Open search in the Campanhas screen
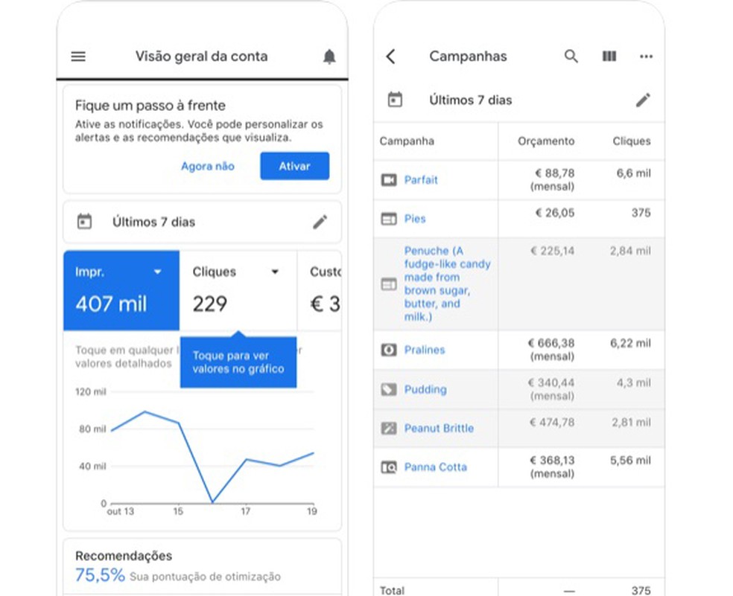Viewport: 733px width, 596px height. [571, 56]
